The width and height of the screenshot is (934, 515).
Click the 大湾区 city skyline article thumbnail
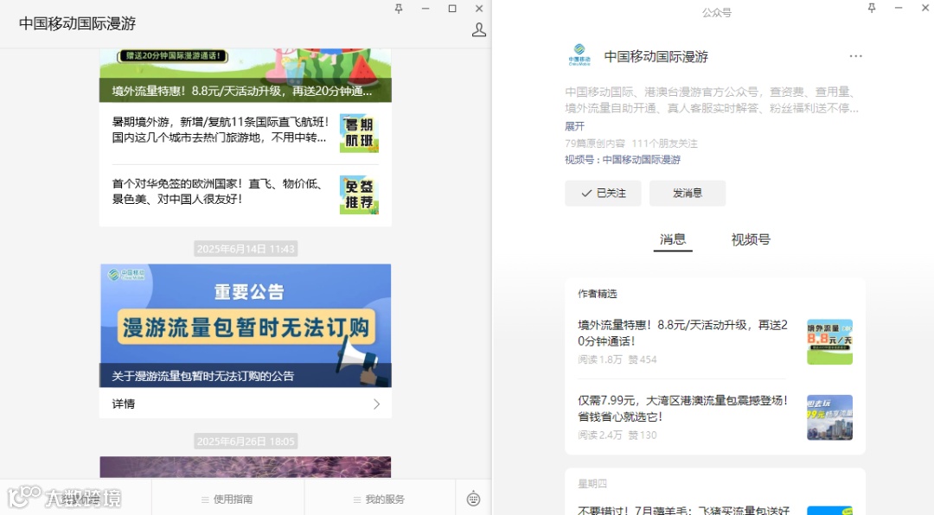point(829,417)
